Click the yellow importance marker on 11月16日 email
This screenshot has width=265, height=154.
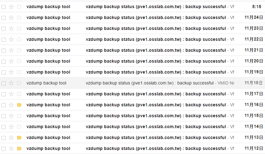point(19,105)
